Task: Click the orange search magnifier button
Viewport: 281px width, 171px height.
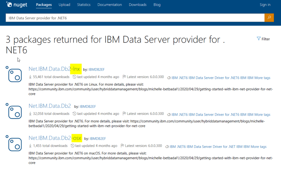Action: [269, 18]
